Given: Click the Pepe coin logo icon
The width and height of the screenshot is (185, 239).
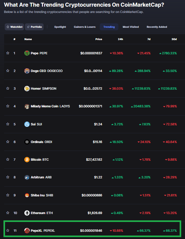Looking at the screenshot, I should 27,53.
